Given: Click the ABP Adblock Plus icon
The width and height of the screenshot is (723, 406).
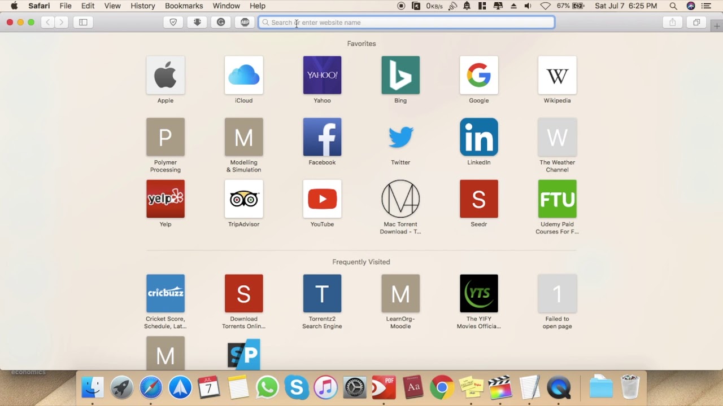Looking at the screenshot, I should point(245,23).
